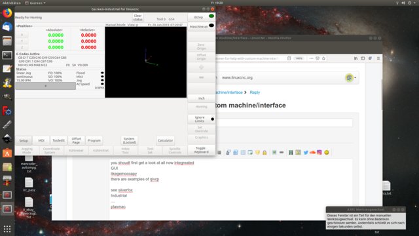Select the Y axis button

[22, 41]
